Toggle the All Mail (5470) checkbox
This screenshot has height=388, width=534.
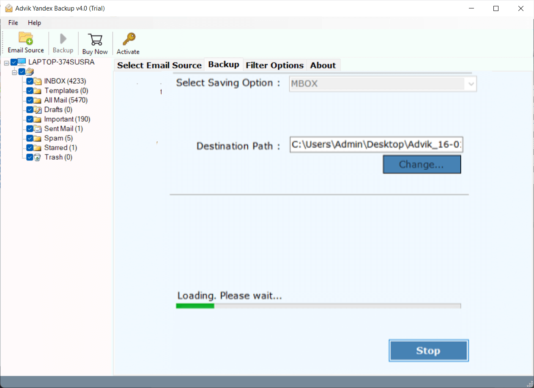pyautogui.click(x=30, y=100)
